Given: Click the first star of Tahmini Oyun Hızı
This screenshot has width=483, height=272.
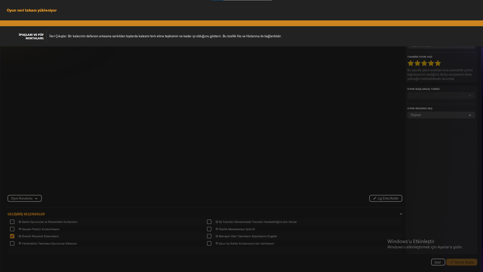Looking at the screenshot, I should tap(411, 63).
